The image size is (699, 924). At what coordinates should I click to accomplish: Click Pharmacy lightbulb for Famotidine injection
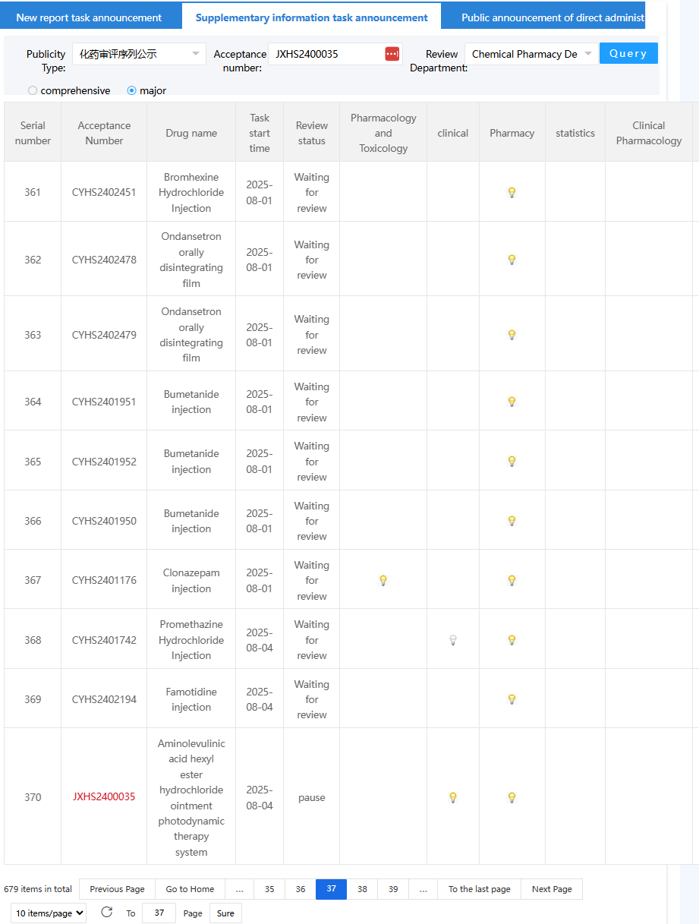tap(512, 699)
